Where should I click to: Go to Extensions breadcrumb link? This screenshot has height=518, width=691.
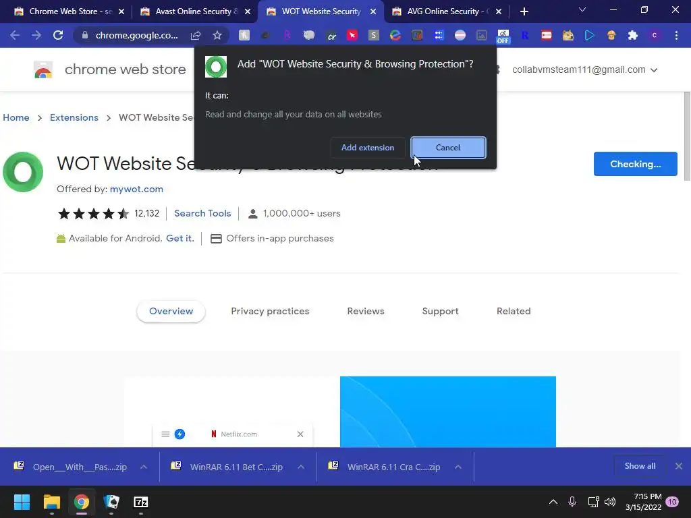pyautogui.click(x=74, y=117)
